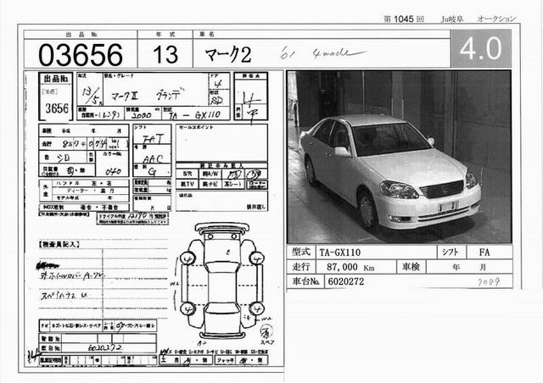
Task: Select the auction grade 4.0 box
Action: 481,48
